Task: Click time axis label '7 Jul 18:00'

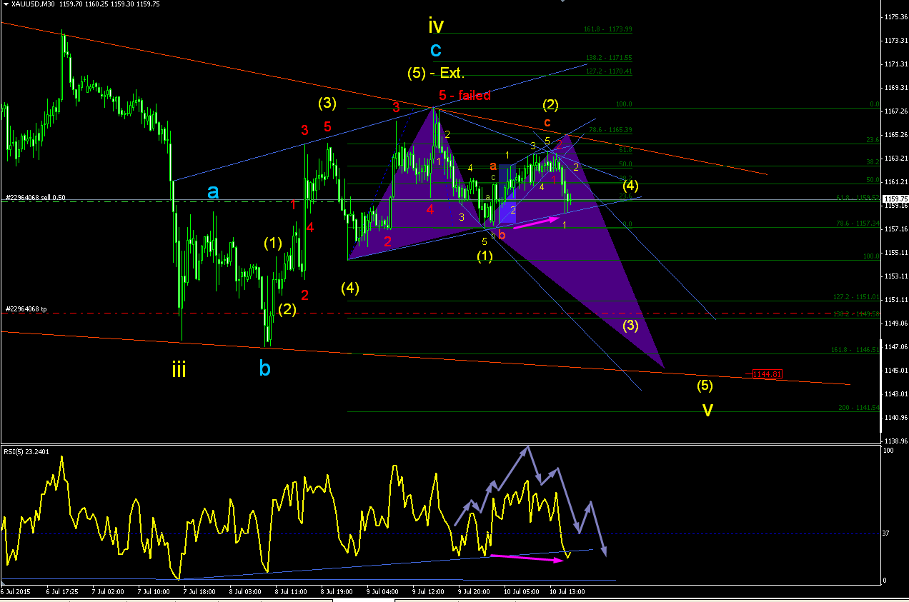Action: point(199,592)
